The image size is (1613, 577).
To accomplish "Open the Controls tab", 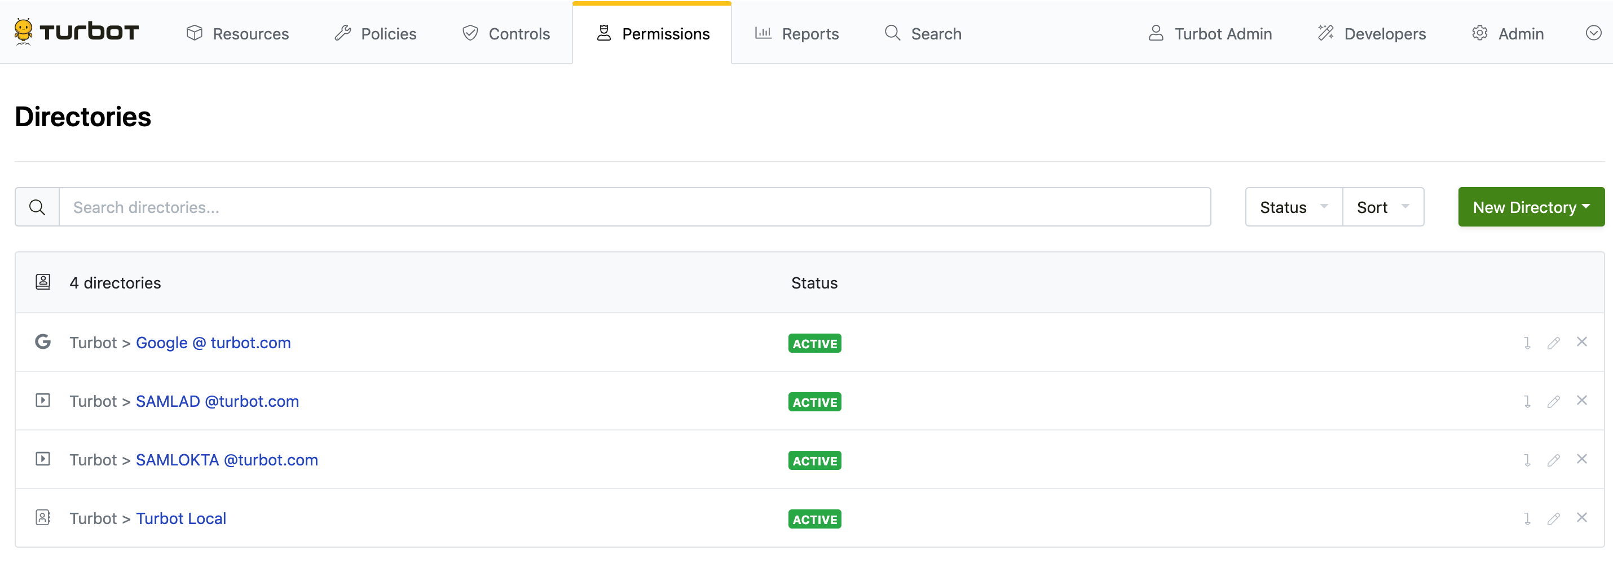I will point(506,34).
